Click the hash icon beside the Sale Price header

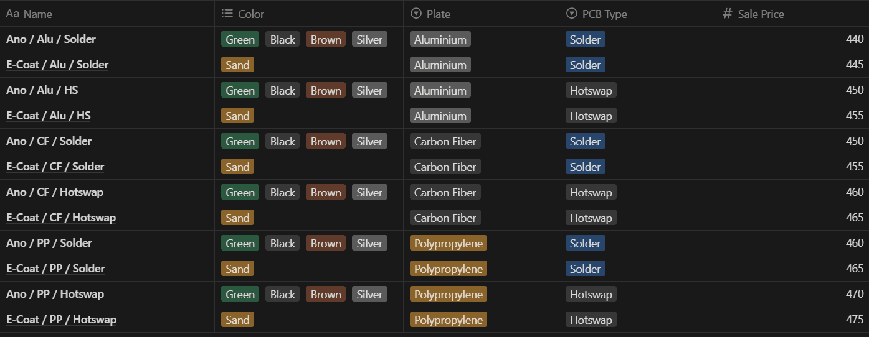[727, 14]
